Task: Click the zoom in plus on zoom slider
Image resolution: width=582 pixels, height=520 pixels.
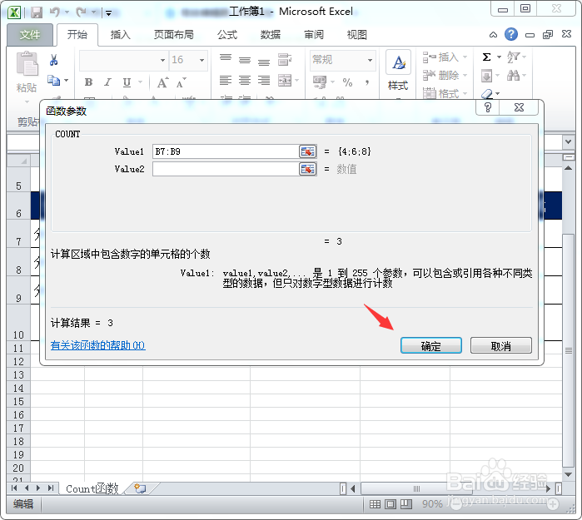Action: [553, 504]
